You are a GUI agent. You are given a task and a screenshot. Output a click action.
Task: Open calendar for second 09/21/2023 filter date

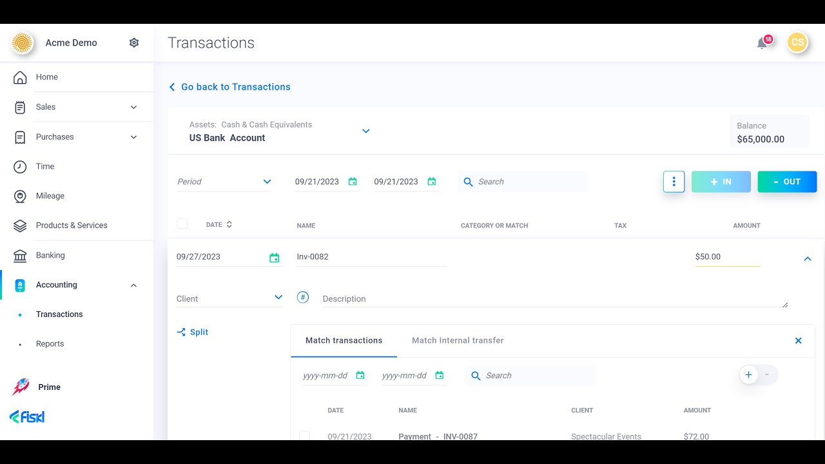point(432,182)
